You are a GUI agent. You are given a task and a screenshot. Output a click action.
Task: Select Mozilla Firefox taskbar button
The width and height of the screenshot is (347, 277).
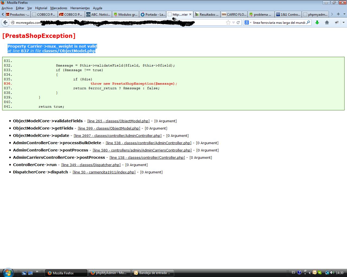pos(66,273)
